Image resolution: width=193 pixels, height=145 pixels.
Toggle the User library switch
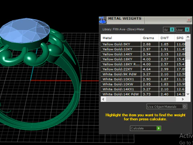click(x=183, y=30)
